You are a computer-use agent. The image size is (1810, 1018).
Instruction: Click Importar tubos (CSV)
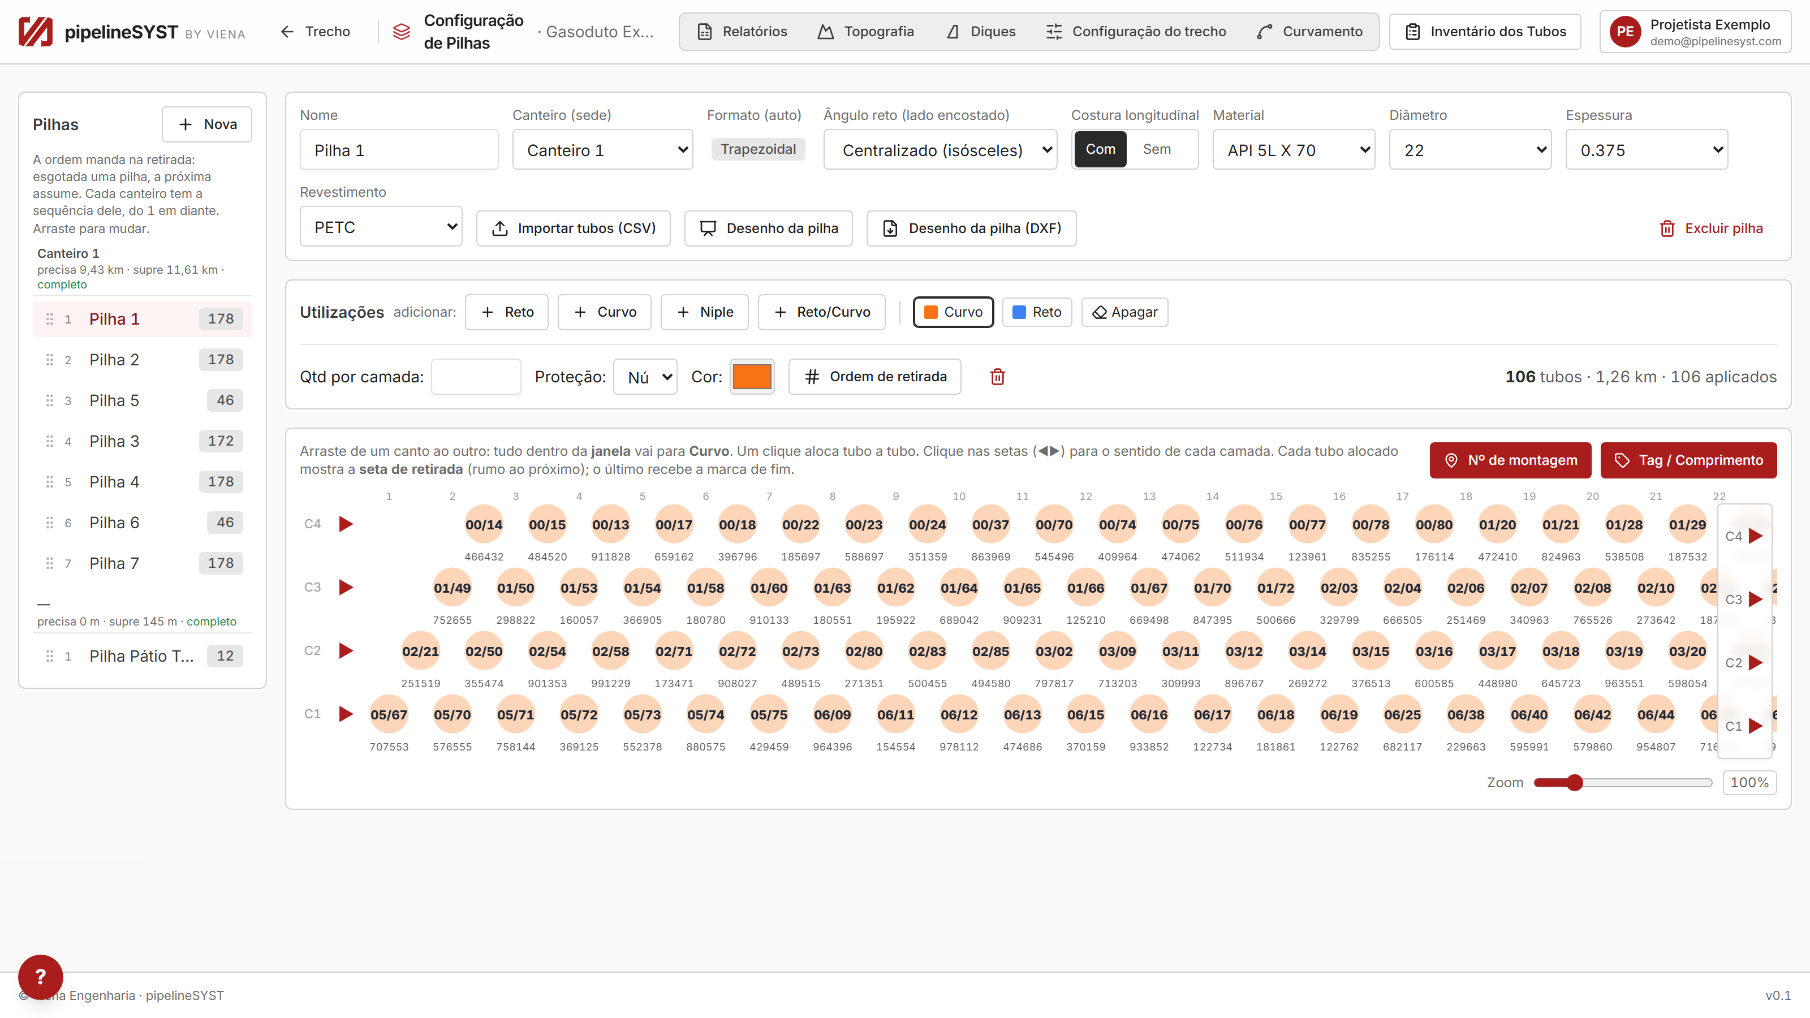574,228
